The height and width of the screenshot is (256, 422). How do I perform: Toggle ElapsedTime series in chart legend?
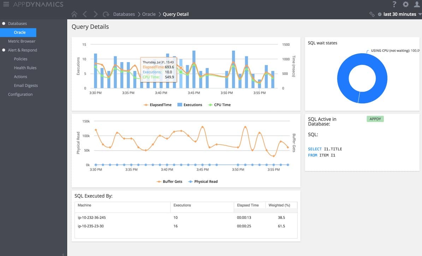[157, 105]
